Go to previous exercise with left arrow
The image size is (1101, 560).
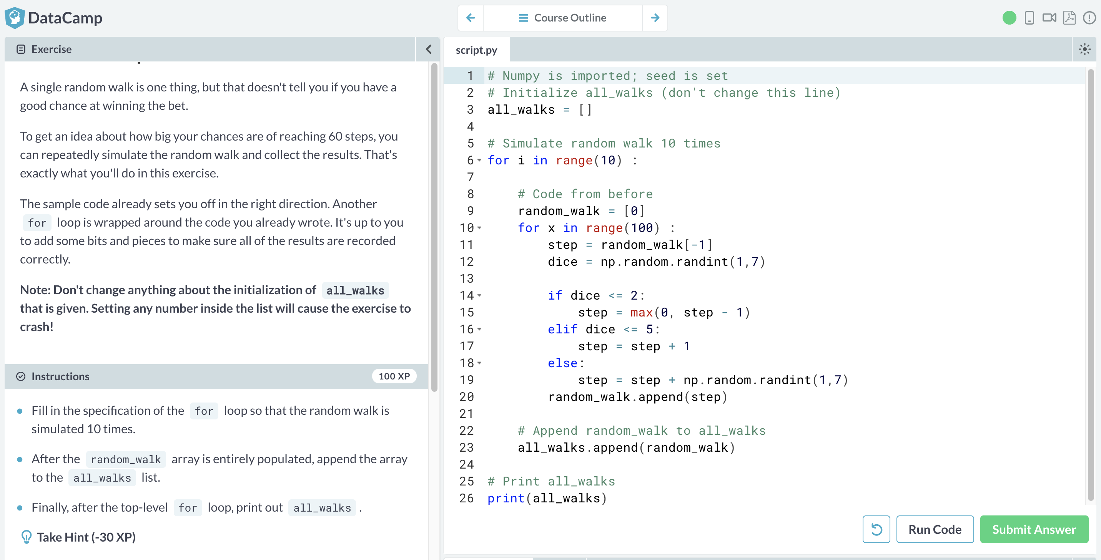pos(471,18)
